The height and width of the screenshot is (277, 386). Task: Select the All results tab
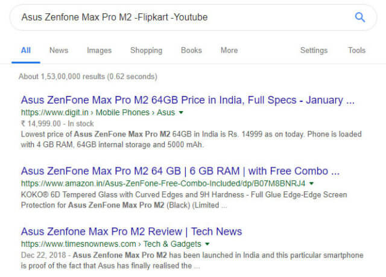coord(26,50)
